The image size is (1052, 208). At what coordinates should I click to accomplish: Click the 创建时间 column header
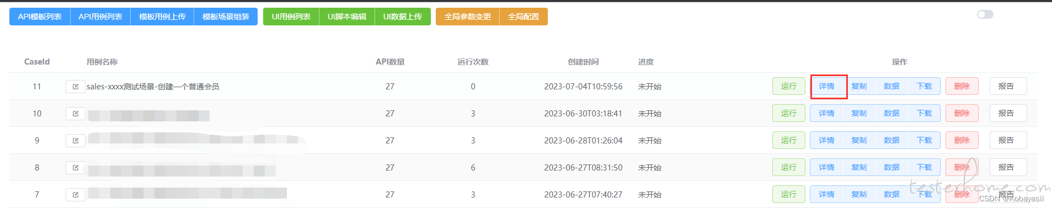tap(583, 62)
